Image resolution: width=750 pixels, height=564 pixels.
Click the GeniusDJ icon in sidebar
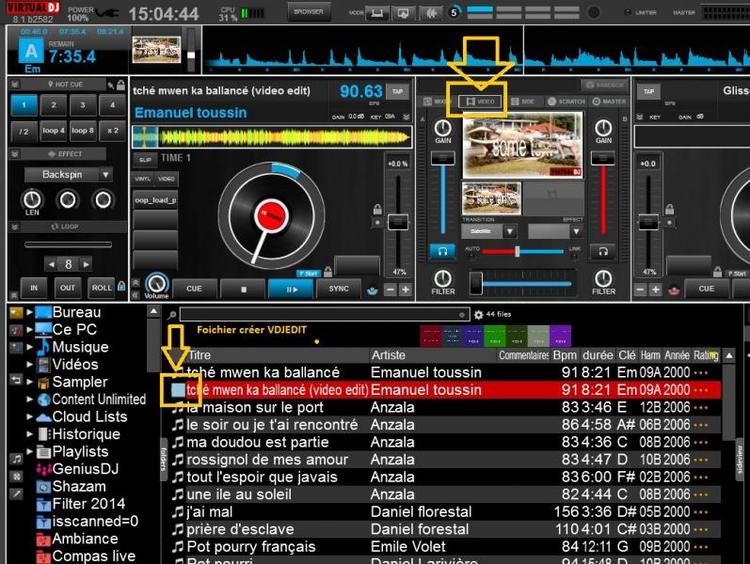point(43,469)
